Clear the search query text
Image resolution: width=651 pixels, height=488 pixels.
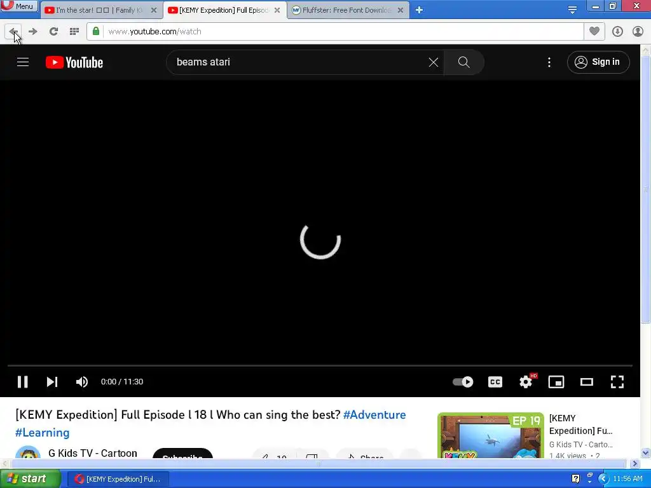pos(434,62)
